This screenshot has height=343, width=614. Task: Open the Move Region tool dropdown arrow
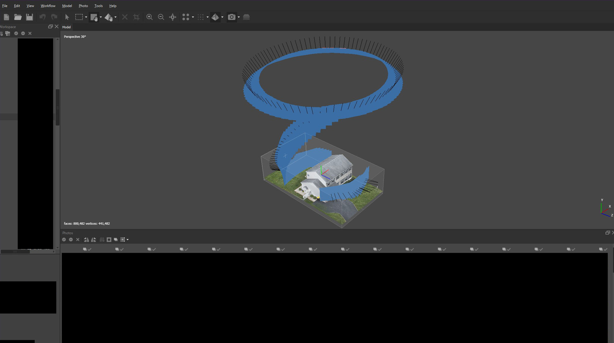101,17
